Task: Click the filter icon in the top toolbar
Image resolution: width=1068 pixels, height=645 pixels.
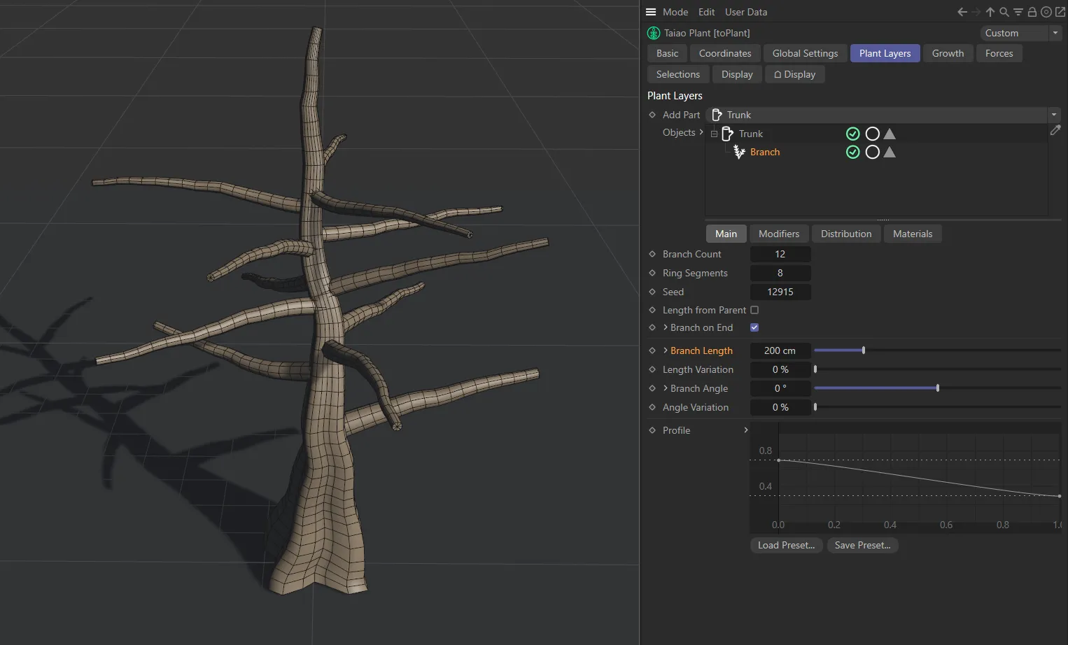Action: click(x=1018, y=12)
